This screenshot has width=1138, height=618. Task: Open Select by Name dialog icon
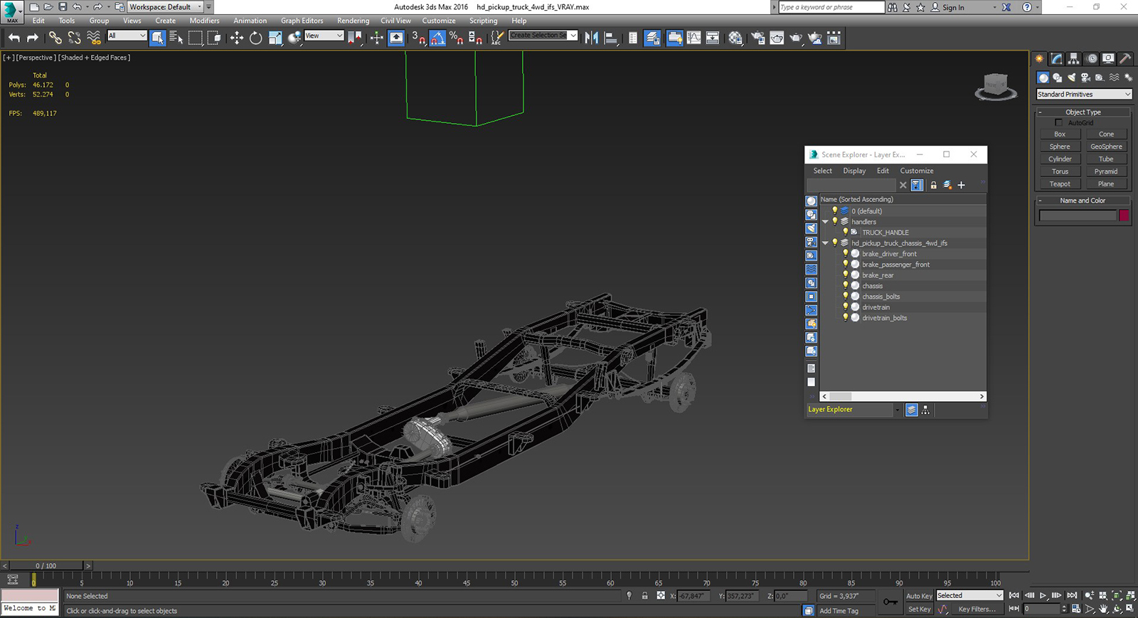[x=176, y=38]
